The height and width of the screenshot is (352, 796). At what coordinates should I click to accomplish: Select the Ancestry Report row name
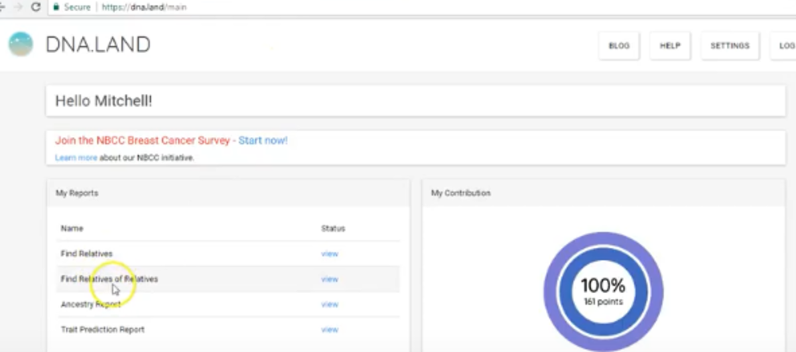tap(91, 304)
